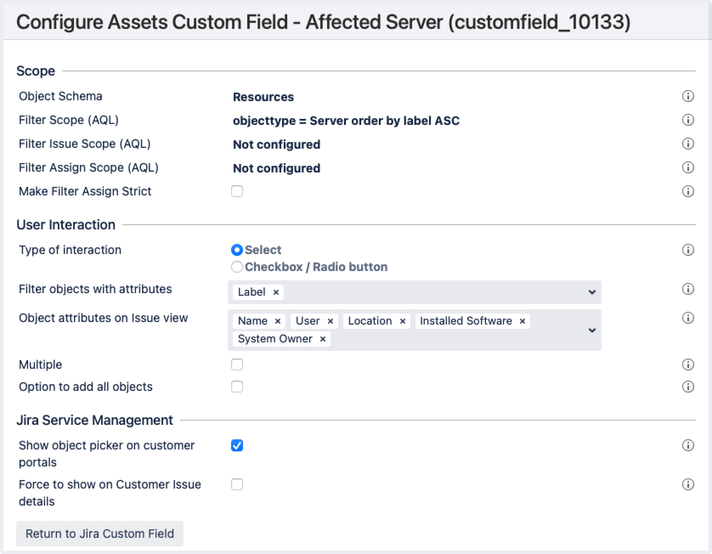Click info icon beside Object Schema
The width and height of the screenshot is (712, 554).
coord(688,96)
